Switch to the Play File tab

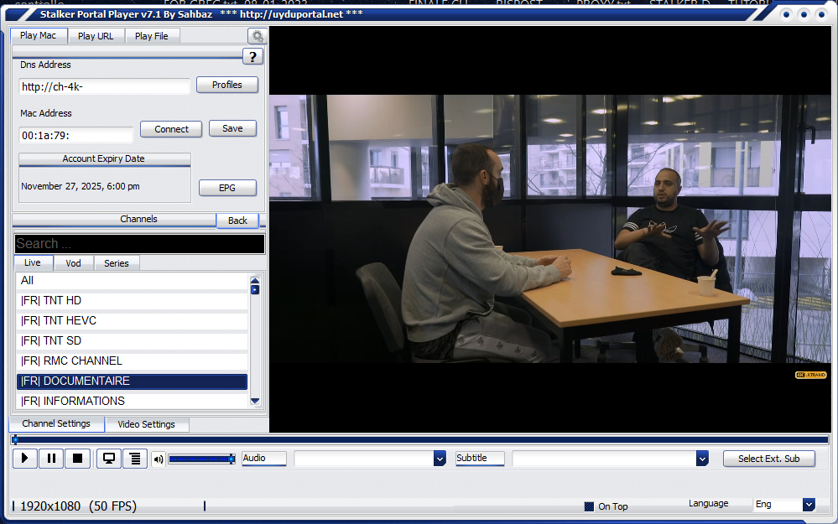(x=152, y=36)
